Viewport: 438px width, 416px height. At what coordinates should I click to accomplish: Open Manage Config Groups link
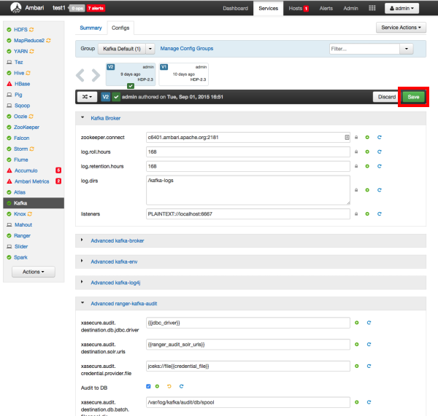187,49
